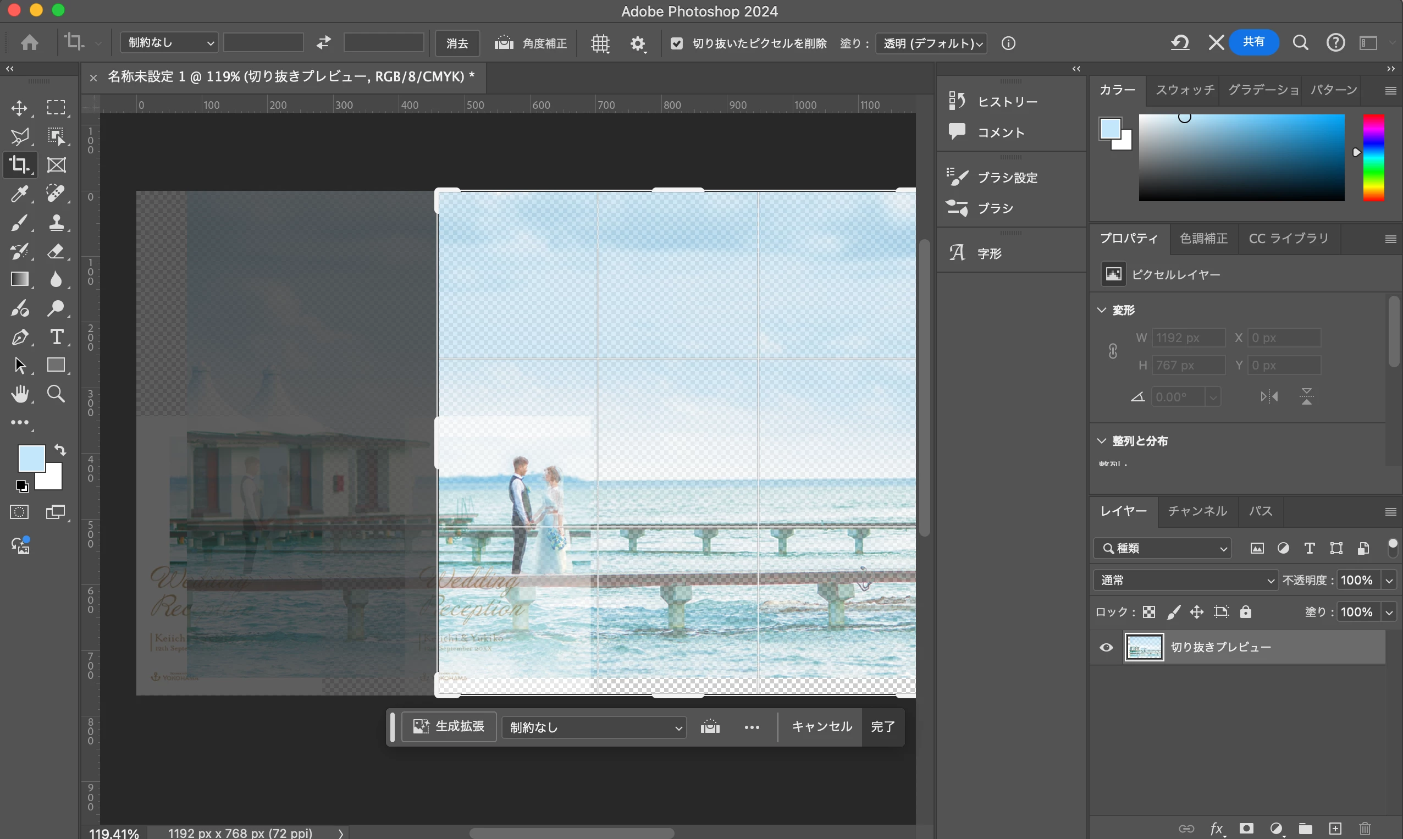
Task: Swap crop width and height icon
Action: point(323,43)
